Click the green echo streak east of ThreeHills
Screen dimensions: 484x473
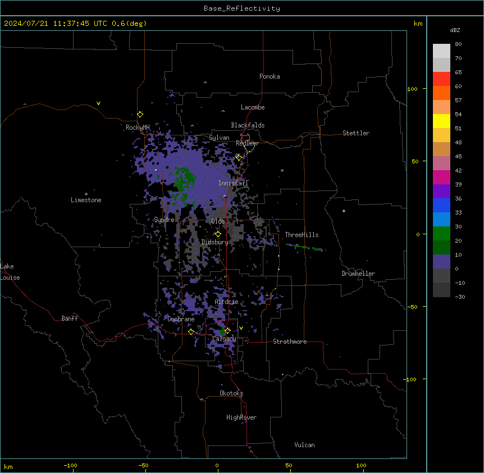pyautogui.click(x=305, y=247)
